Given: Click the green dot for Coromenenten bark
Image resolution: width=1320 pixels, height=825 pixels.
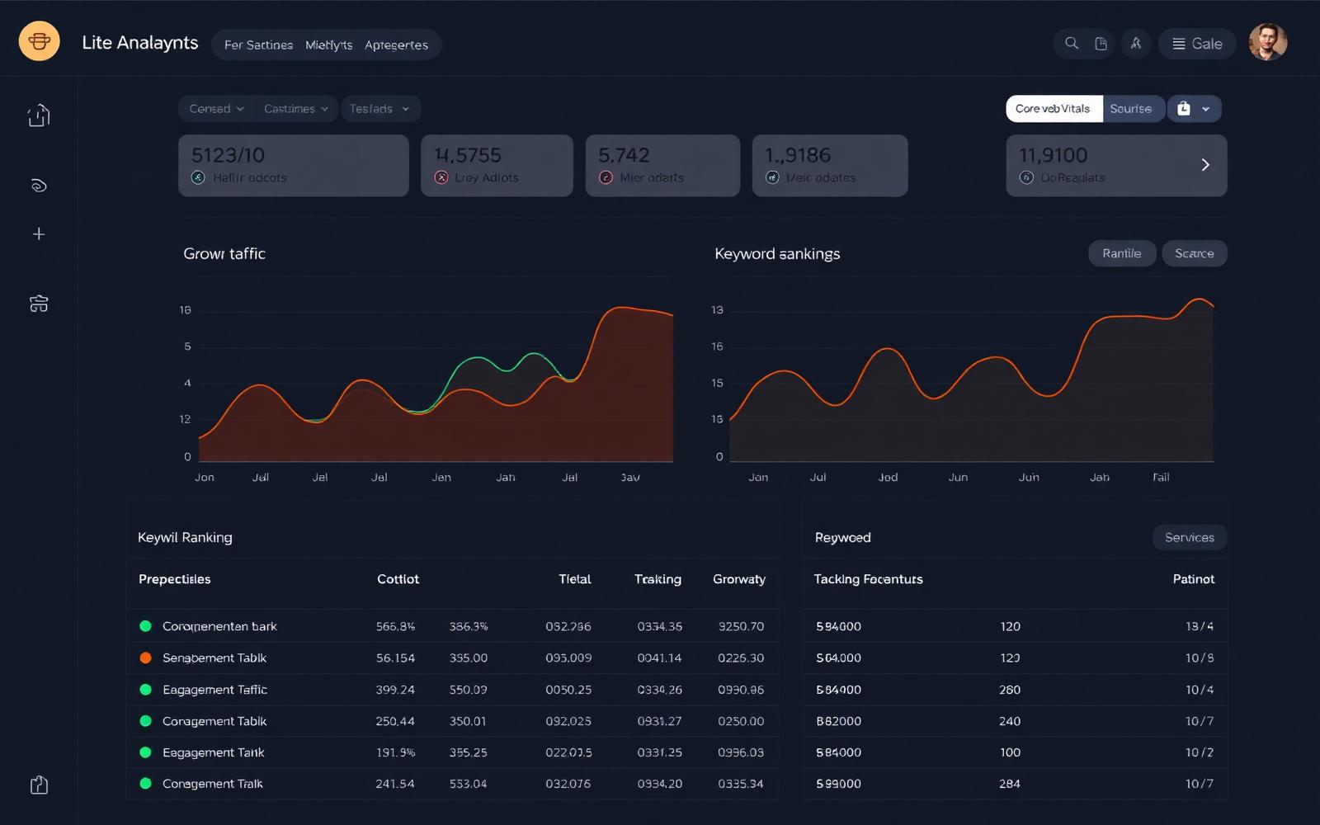Looking at the screenshot, I should tap(146, 626).
